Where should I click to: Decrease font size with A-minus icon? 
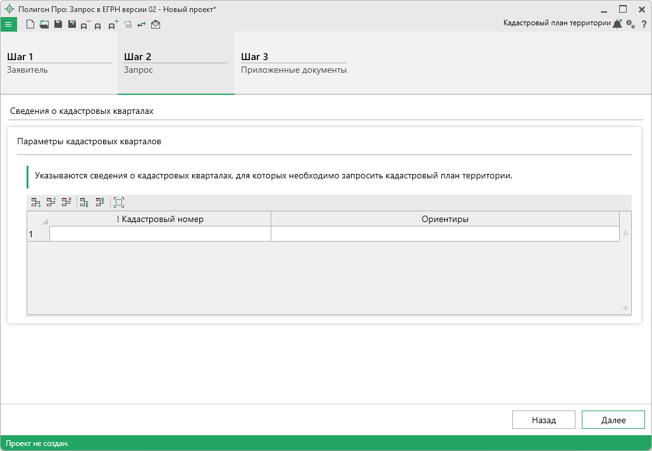[x=85, y=25]
